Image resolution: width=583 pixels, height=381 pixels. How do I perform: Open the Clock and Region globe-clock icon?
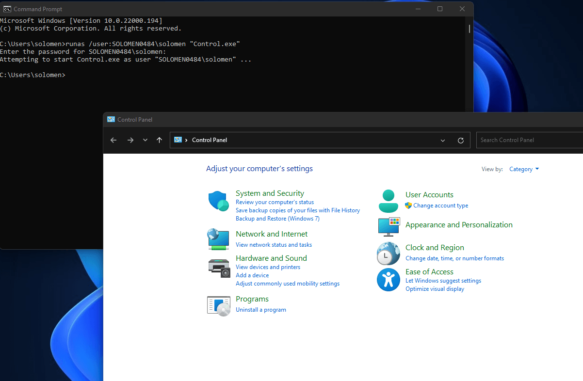coord(389,253)
